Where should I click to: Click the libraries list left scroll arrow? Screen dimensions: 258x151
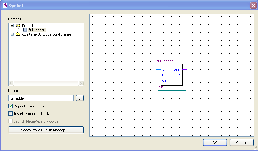click(x=11, y=83)
